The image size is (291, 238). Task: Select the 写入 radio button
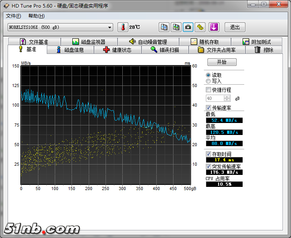point(208,81)
